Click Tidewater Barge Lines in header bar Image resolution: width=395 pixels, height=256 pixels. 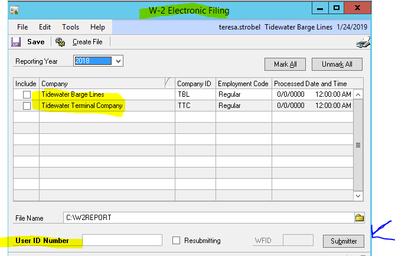[298, 27]
